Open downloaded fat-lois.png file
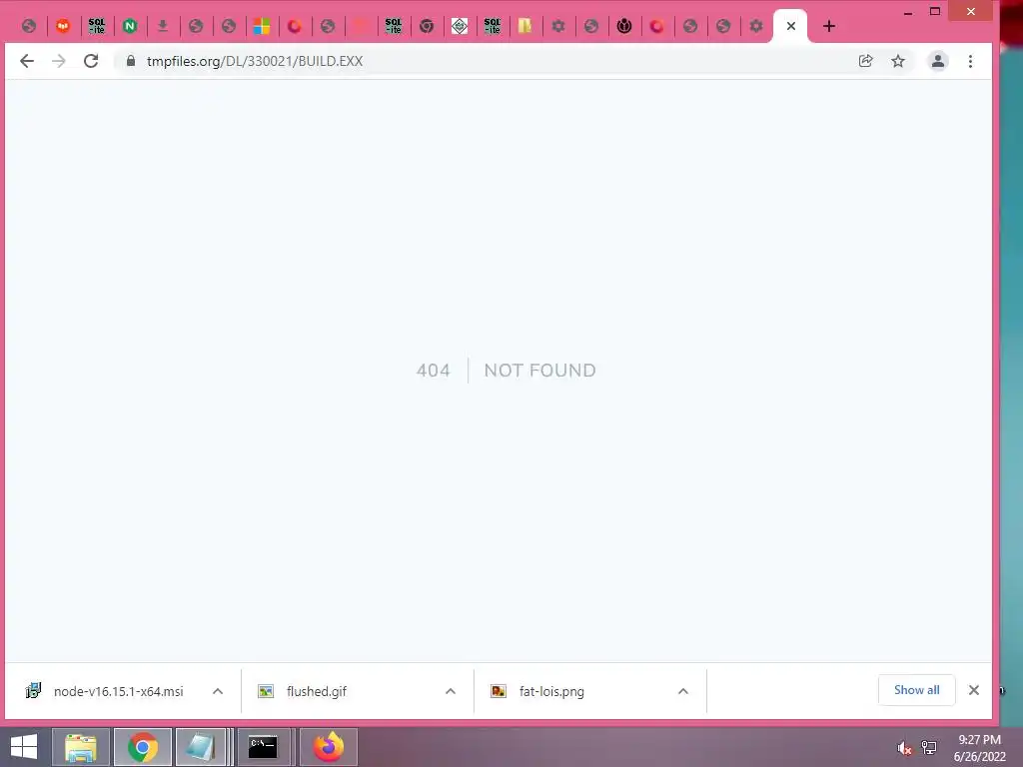This screenshot has width=1023, height=767. point(551,691)
